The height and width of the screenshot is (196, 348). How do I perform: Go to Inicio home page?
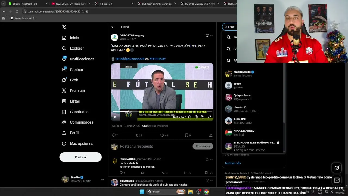(70, 38)
